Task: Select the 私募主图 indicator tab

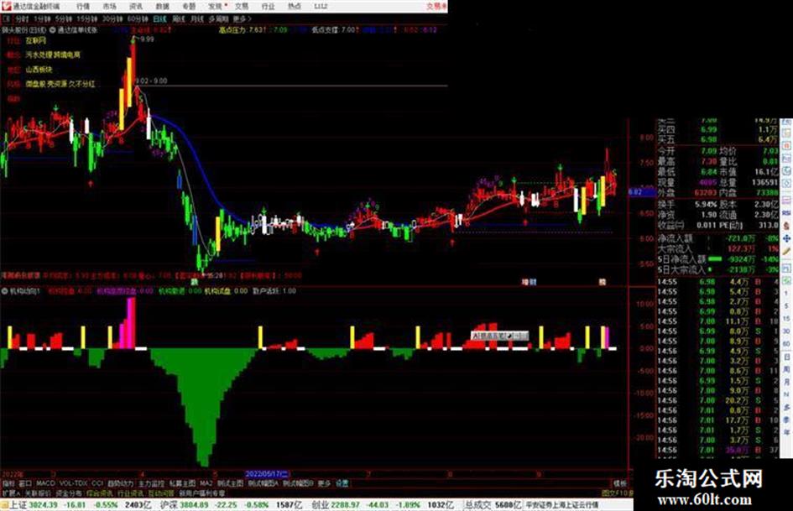Action: pyautogui.click(x=182, y=483)
